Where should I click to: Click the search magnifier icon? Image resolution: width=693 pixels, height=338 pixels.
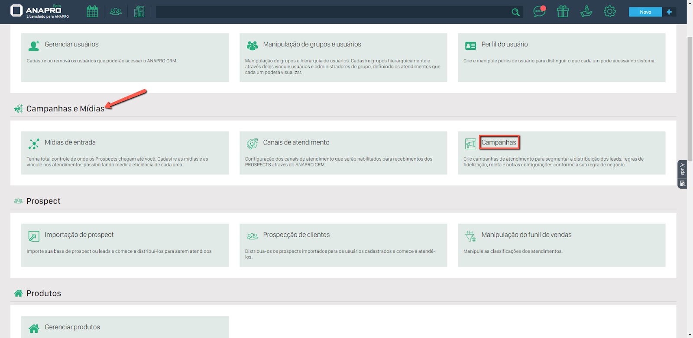coord(515,12)
